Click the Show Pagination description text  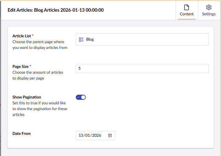tap(40, 109)
